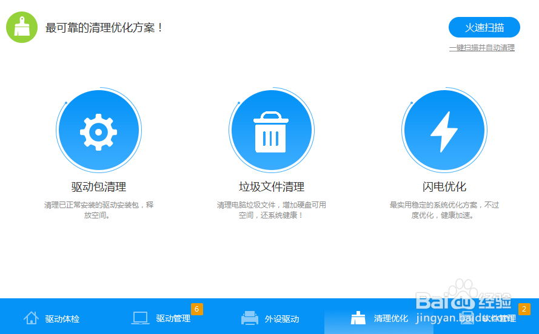Click the lightning bolt optimization icon
The image size is (539, 334).
point(444,131)
